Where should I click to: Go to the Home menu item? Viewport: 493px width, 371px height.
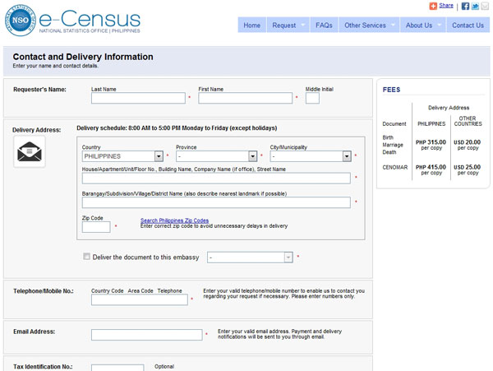point(252,26)
